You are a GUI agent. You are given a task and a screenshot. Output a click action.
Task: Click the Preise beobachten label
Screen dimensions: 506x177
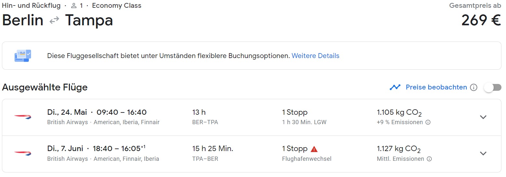pos(436,87)
